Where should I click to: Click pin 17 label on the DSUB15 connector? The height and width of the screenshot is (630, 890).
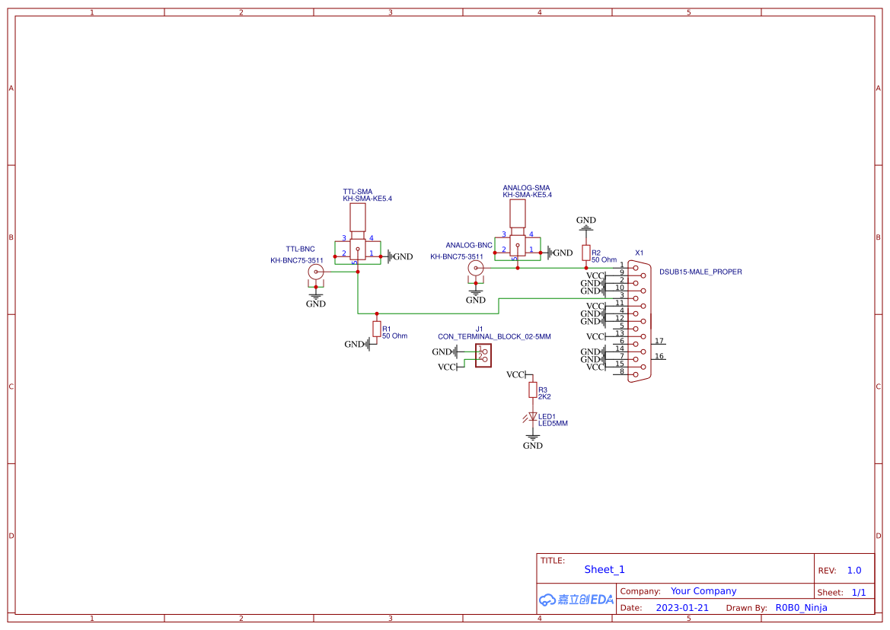tap(659, 342)
